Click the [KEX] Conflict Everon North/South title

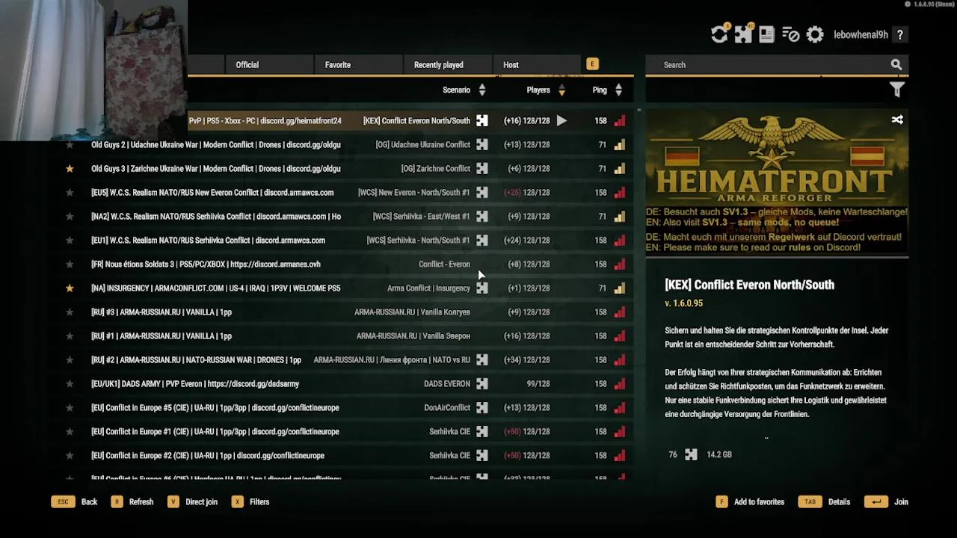tap(749, 285)
